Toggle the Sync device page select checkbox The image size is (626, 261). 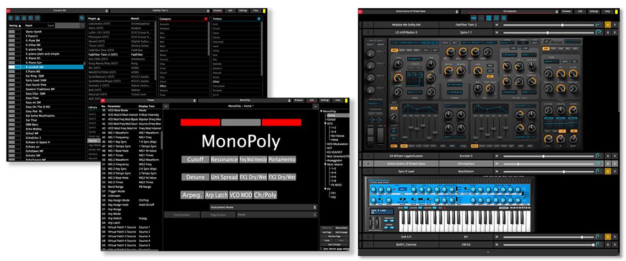(x=321, y=249)
